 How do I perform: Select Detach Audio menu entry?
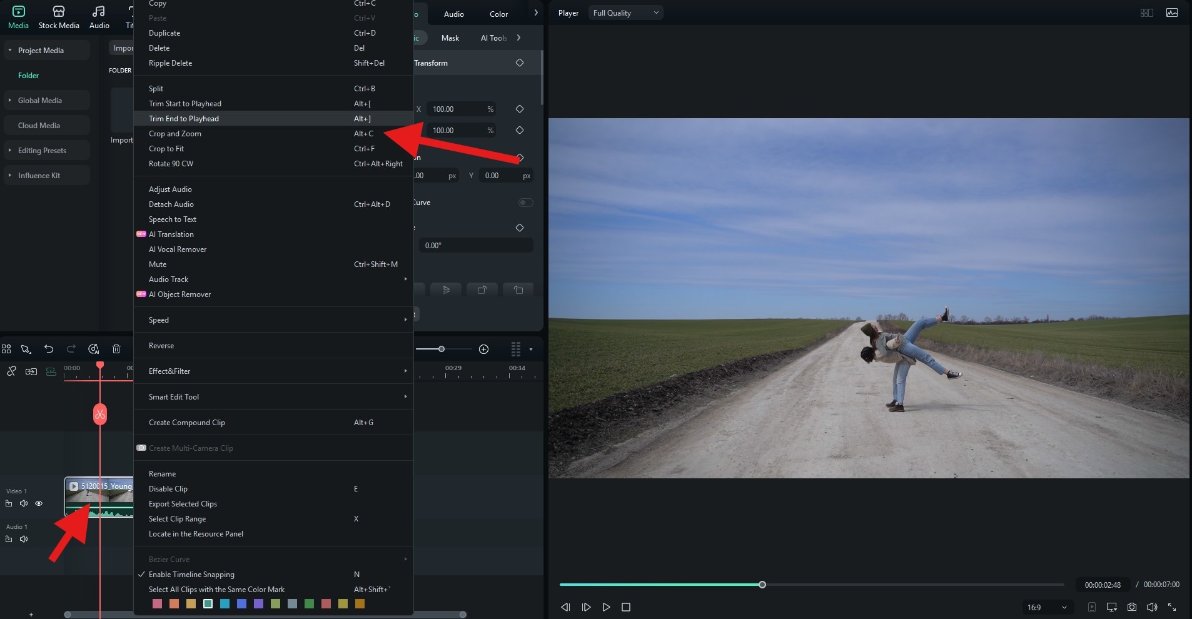click(x=273, y=204)
